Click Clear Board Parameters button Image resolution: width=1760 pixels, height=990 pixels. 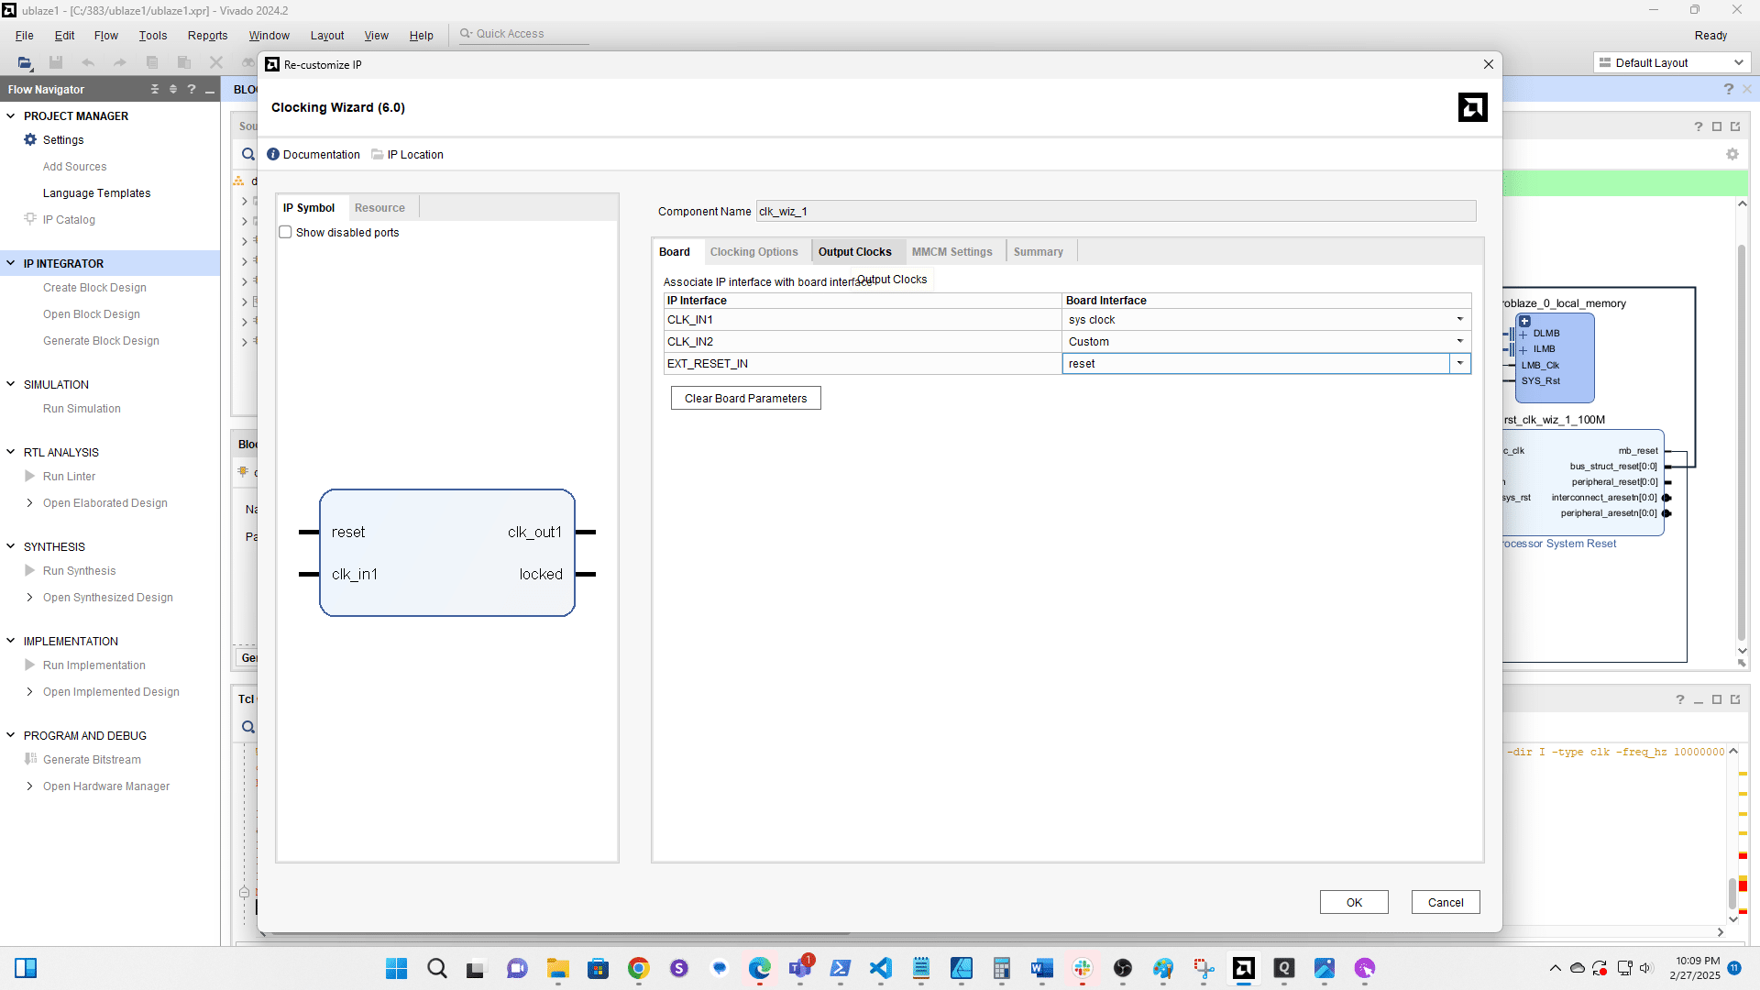pyautogui.click(x=745, y=398)
